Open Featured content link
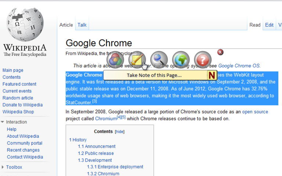 [x=19, y=84]
